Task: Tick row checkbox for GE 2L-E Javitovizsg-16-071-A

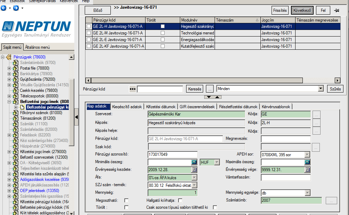Action: [x=89, y=40]
